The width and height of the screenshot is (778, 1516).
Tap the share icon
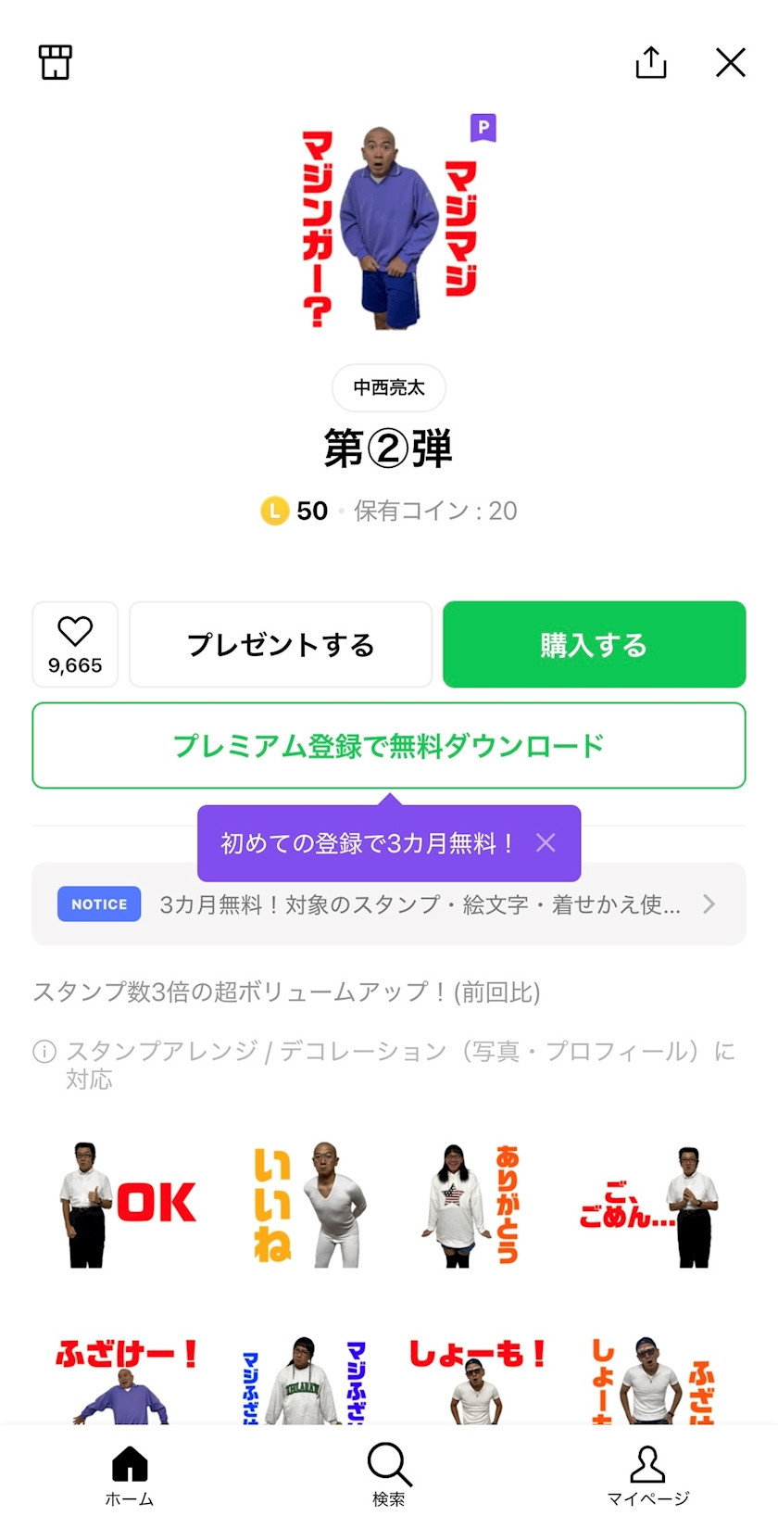pos(651,62)
